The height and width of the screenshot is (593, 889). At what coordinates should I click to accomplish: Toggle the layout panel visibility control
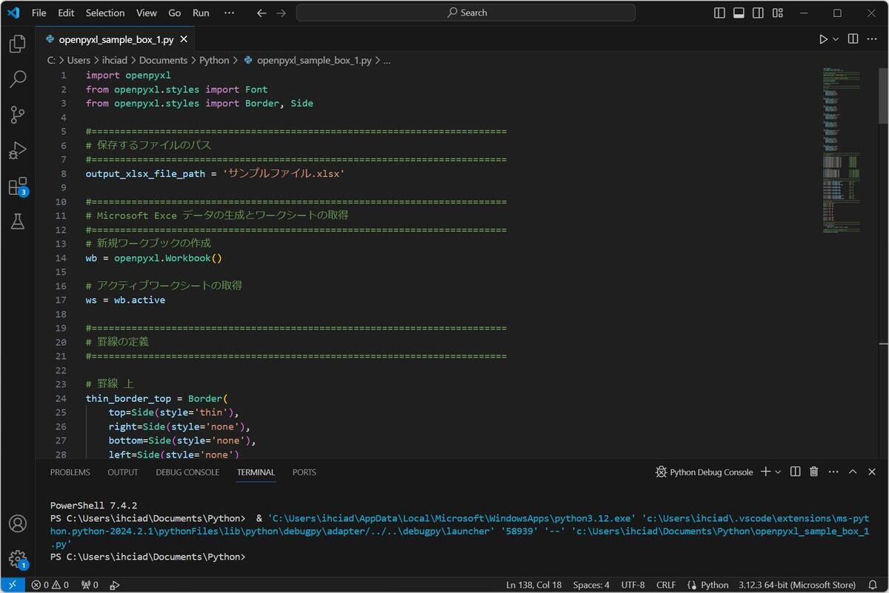(738, 13)
